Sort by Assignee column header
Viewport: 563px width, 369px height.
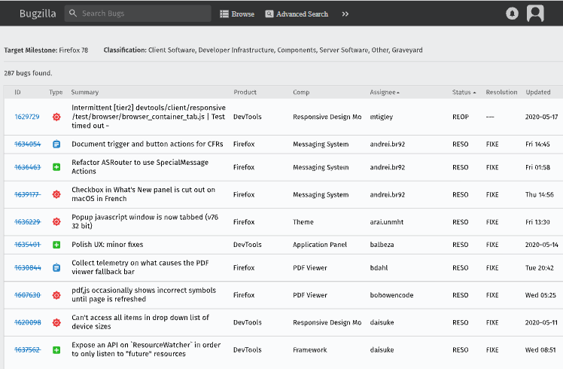pyautogui.click(x=385, y=92)
